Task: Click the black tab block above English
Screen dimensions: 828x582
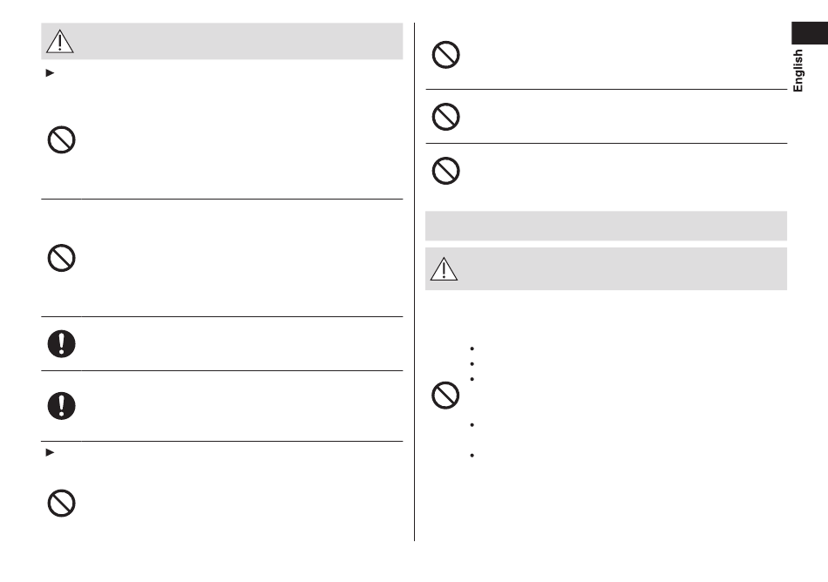Action: click(x=810, y=33)
